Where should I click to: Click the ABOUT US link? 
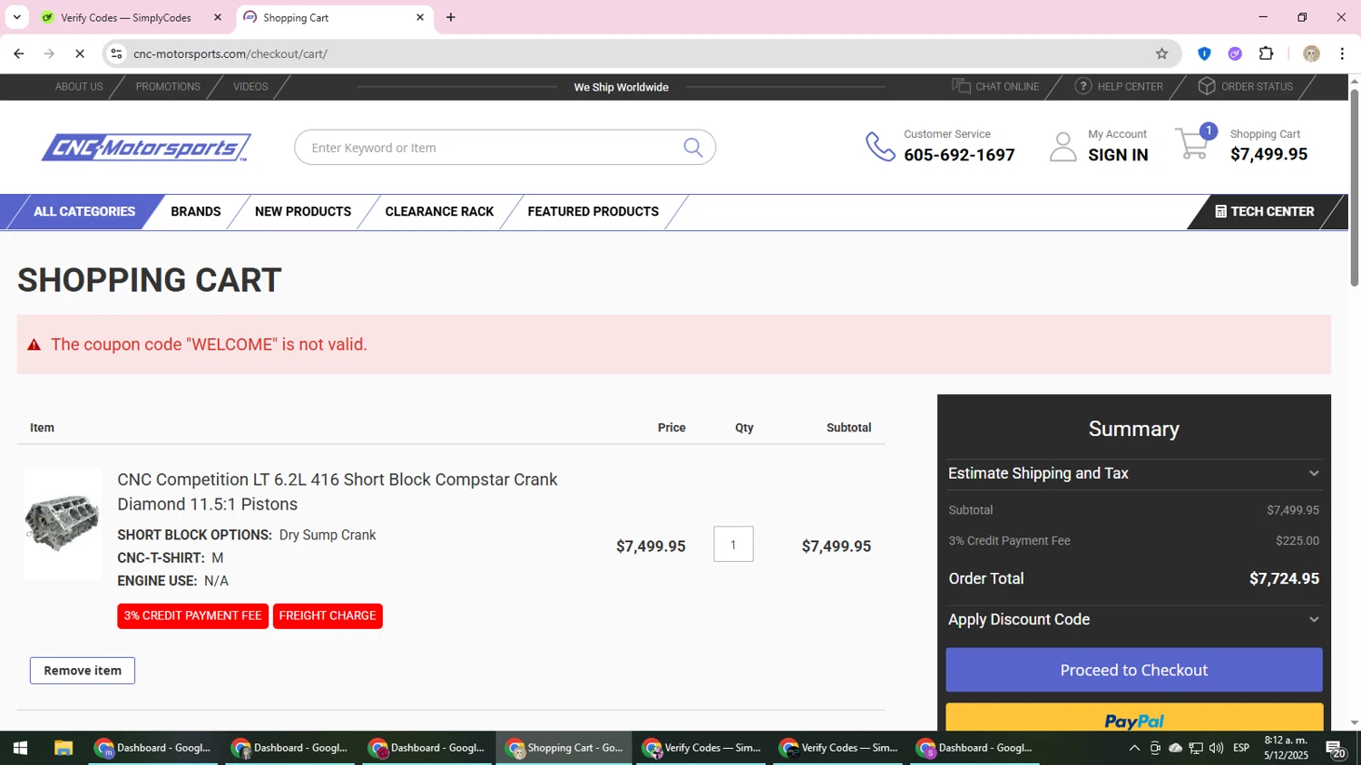click(79, 86)
